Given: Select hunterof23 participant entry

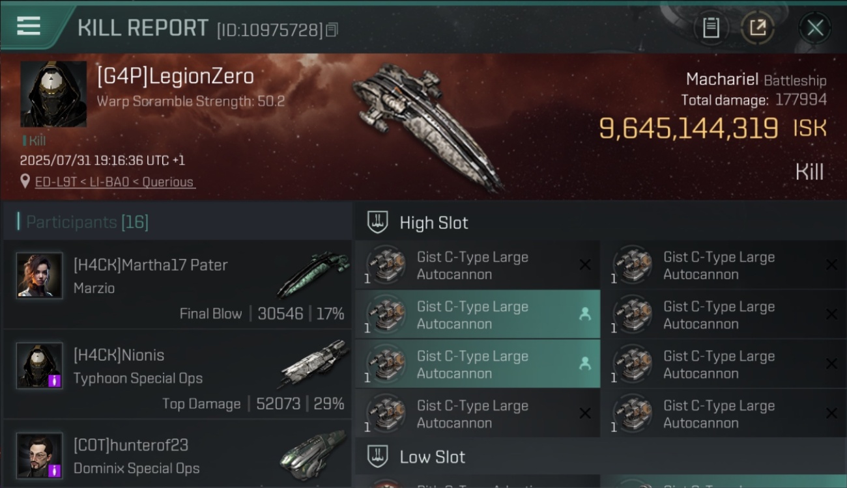Looking at the screenshot, I should (177, 455).
